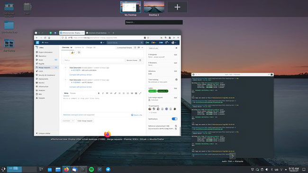Image resolution: width=308 pixels, height=173 pixels.
Task: Click the Close merge request button
Action: tap(85, 121)
